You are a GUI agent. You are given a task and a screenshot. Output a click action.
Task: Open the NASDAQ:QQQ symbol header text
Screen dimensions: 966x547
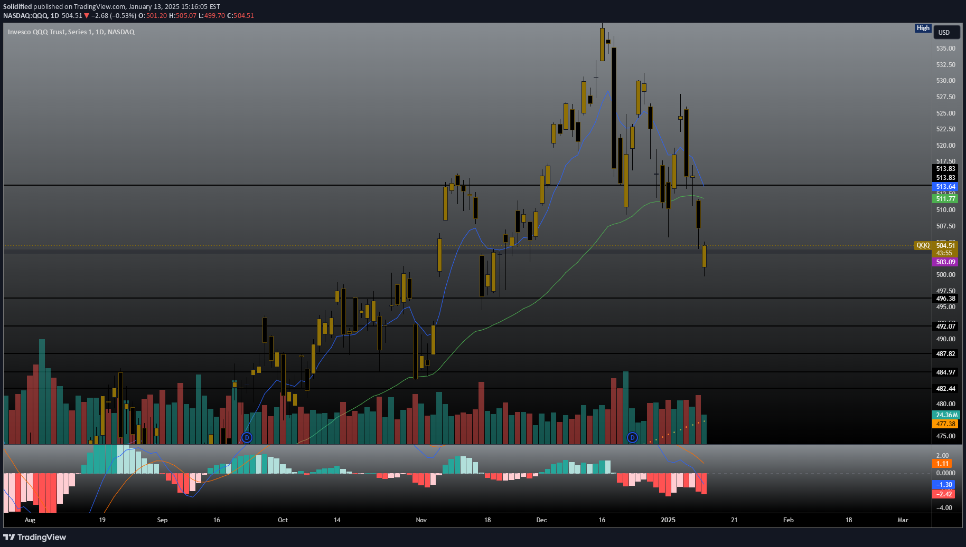point(25,16)
